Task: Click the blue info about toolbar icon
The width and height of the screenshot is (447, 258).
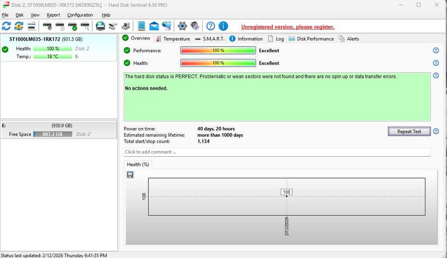Action: (223, 26)
